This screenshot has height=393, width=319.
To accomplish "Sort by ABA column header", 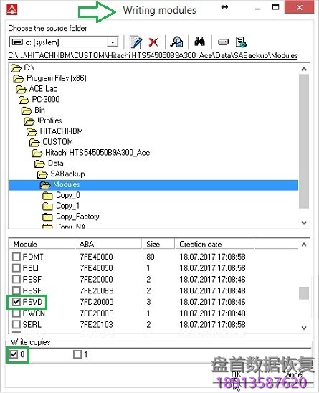I will [x=108, y=244].
